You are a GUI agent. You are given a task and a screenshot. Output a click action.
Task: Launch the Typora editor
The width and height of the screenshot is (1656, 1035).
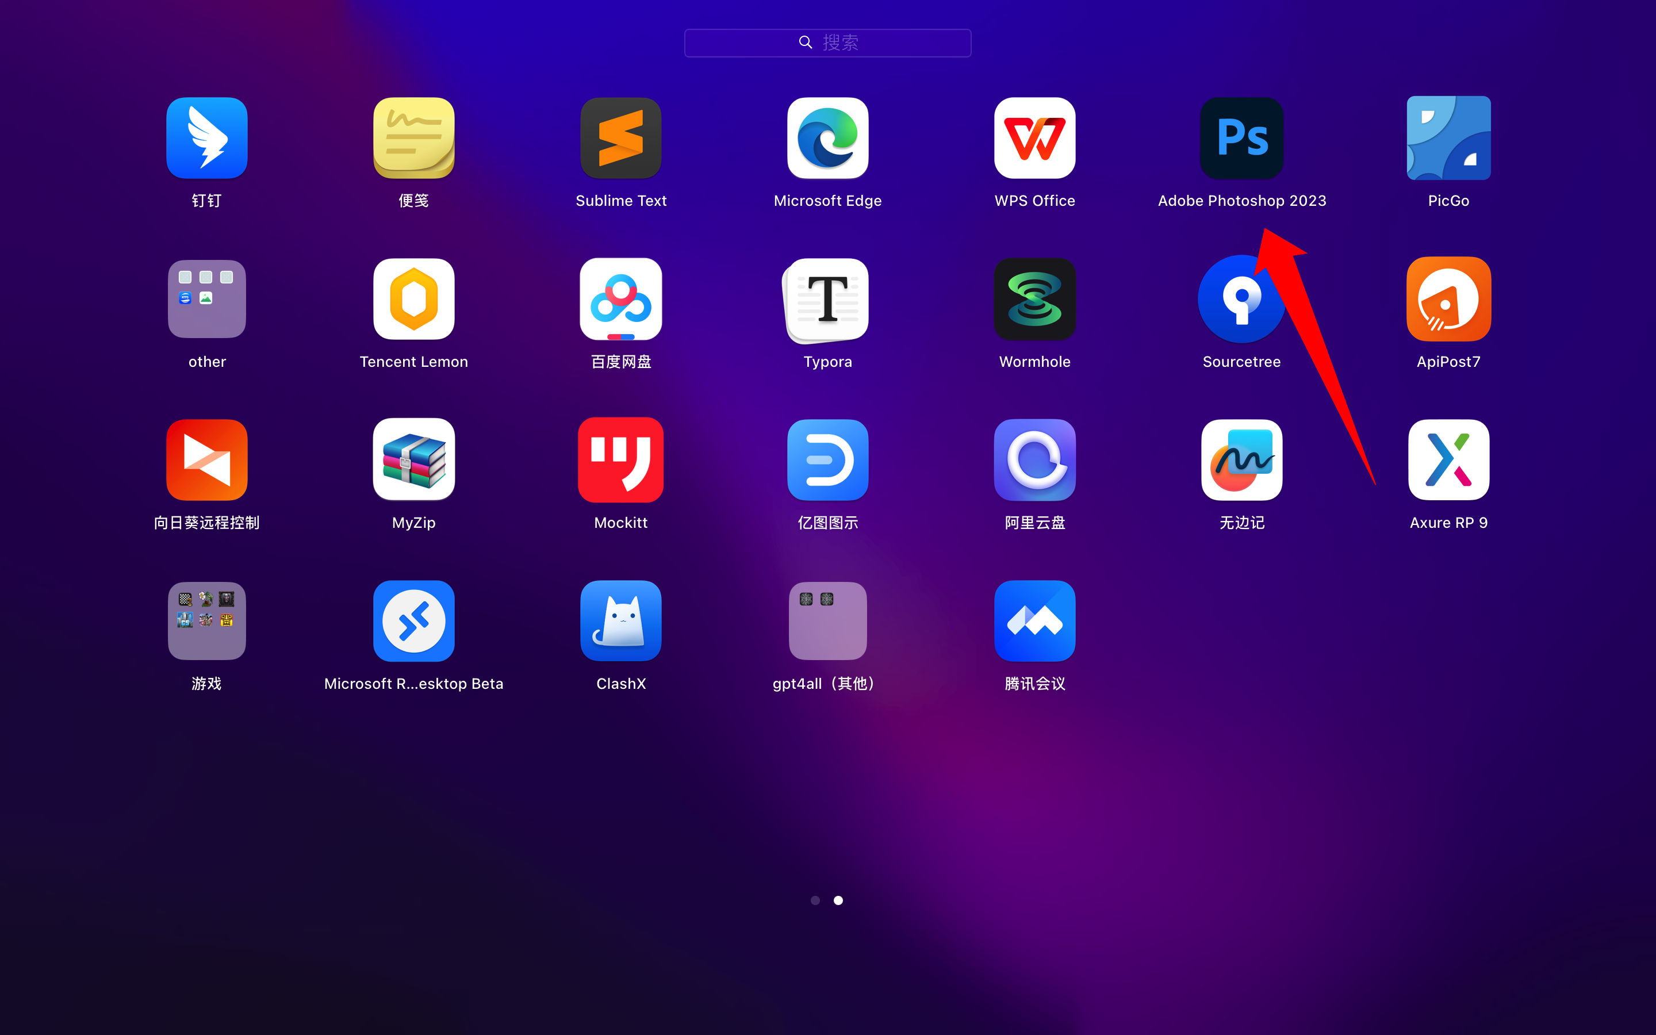pyautogui.click(x=826, y=301)
